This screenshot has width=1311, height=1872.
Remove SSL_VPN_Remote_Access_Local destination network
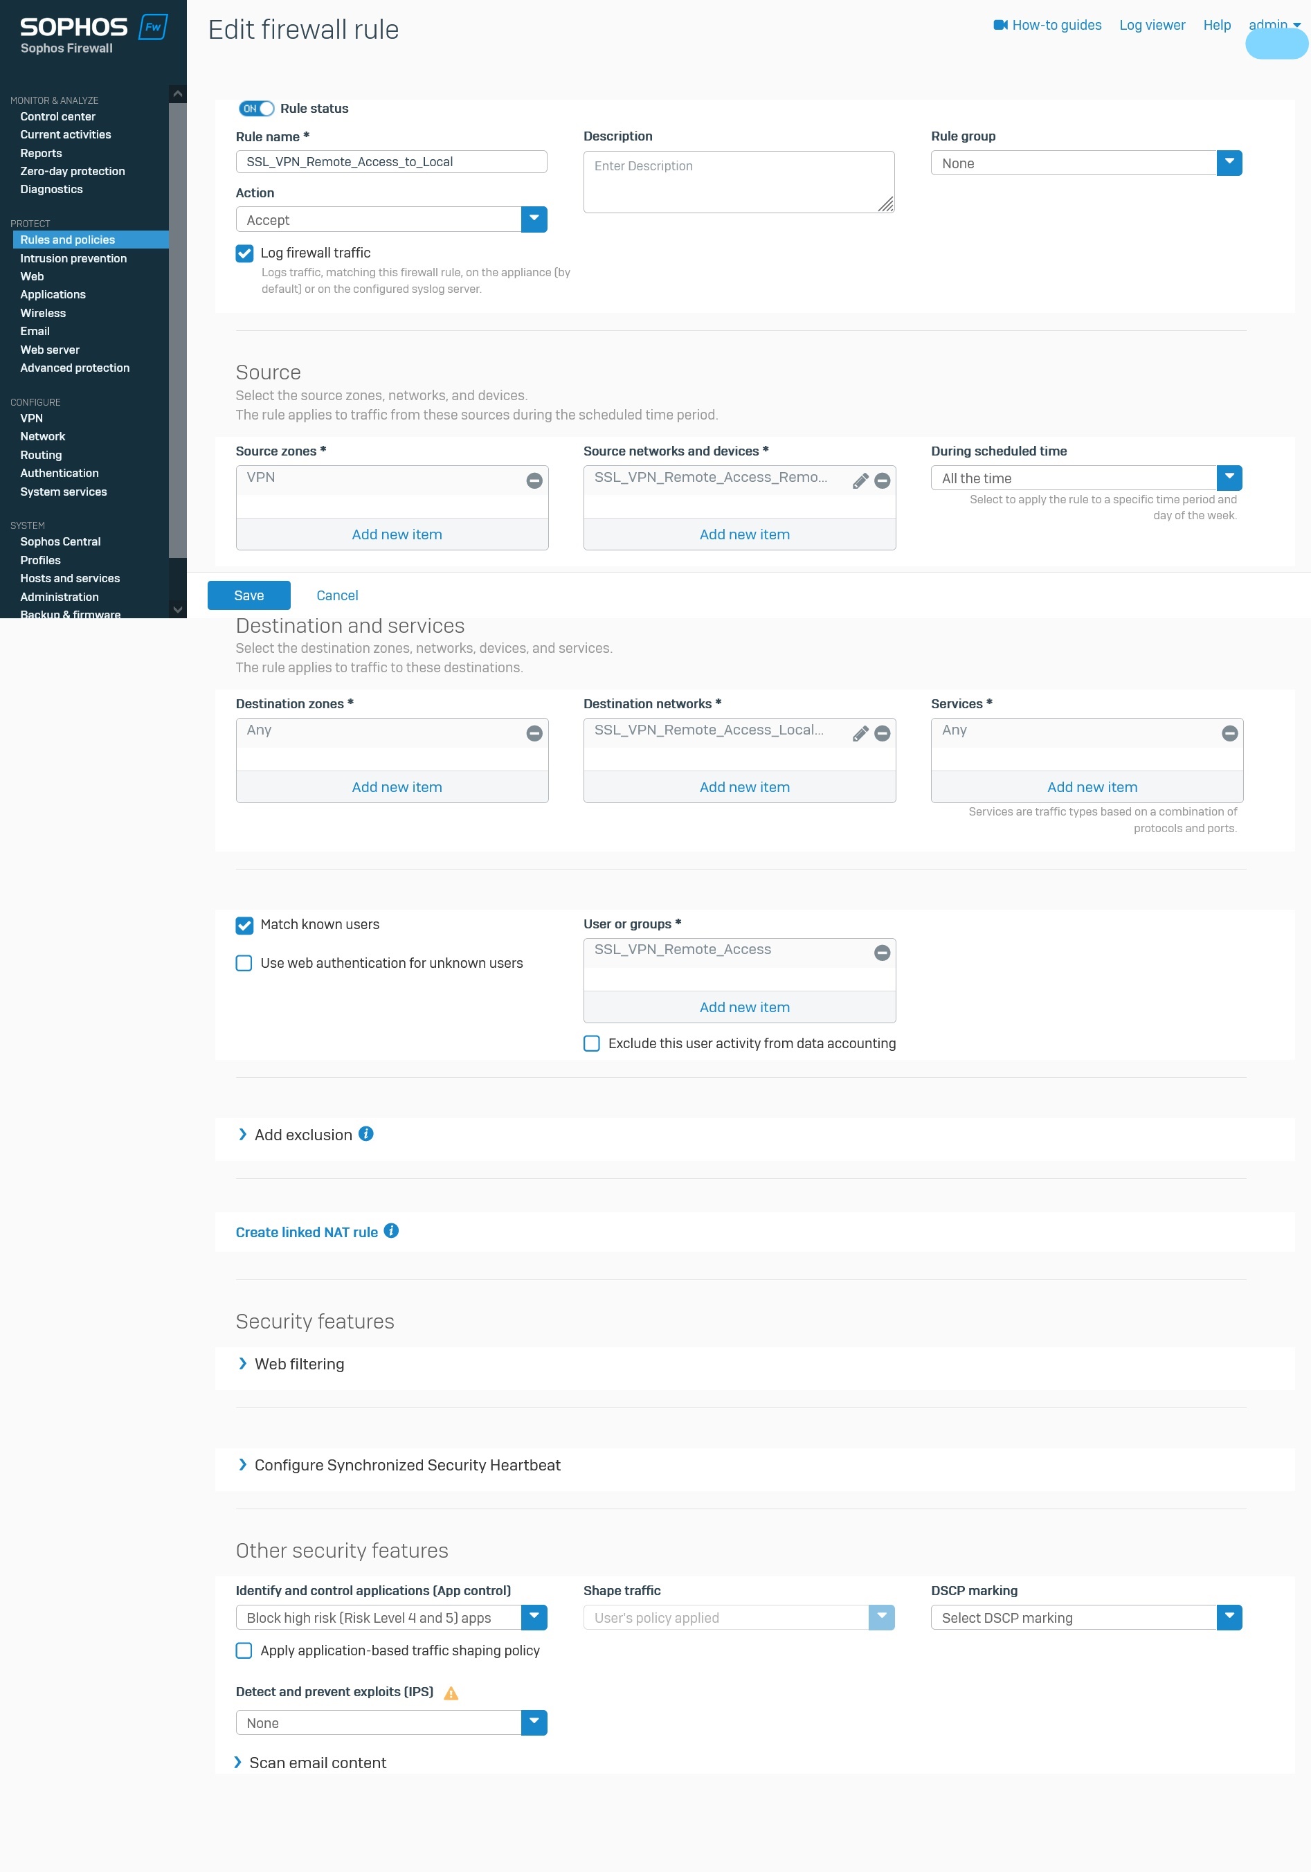pos(882,734)
